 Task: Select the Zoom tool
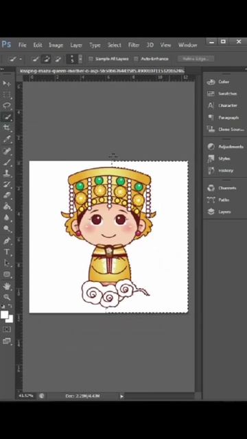click(7, 297)
